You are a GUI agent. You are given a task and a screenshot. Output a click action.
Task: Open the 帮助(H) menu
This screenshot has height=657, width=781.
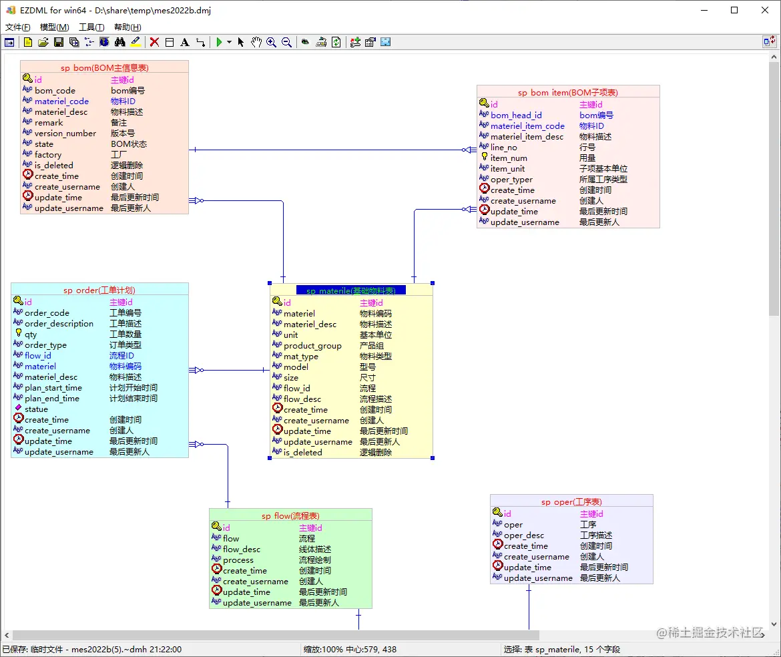click(x=127, y=27)
